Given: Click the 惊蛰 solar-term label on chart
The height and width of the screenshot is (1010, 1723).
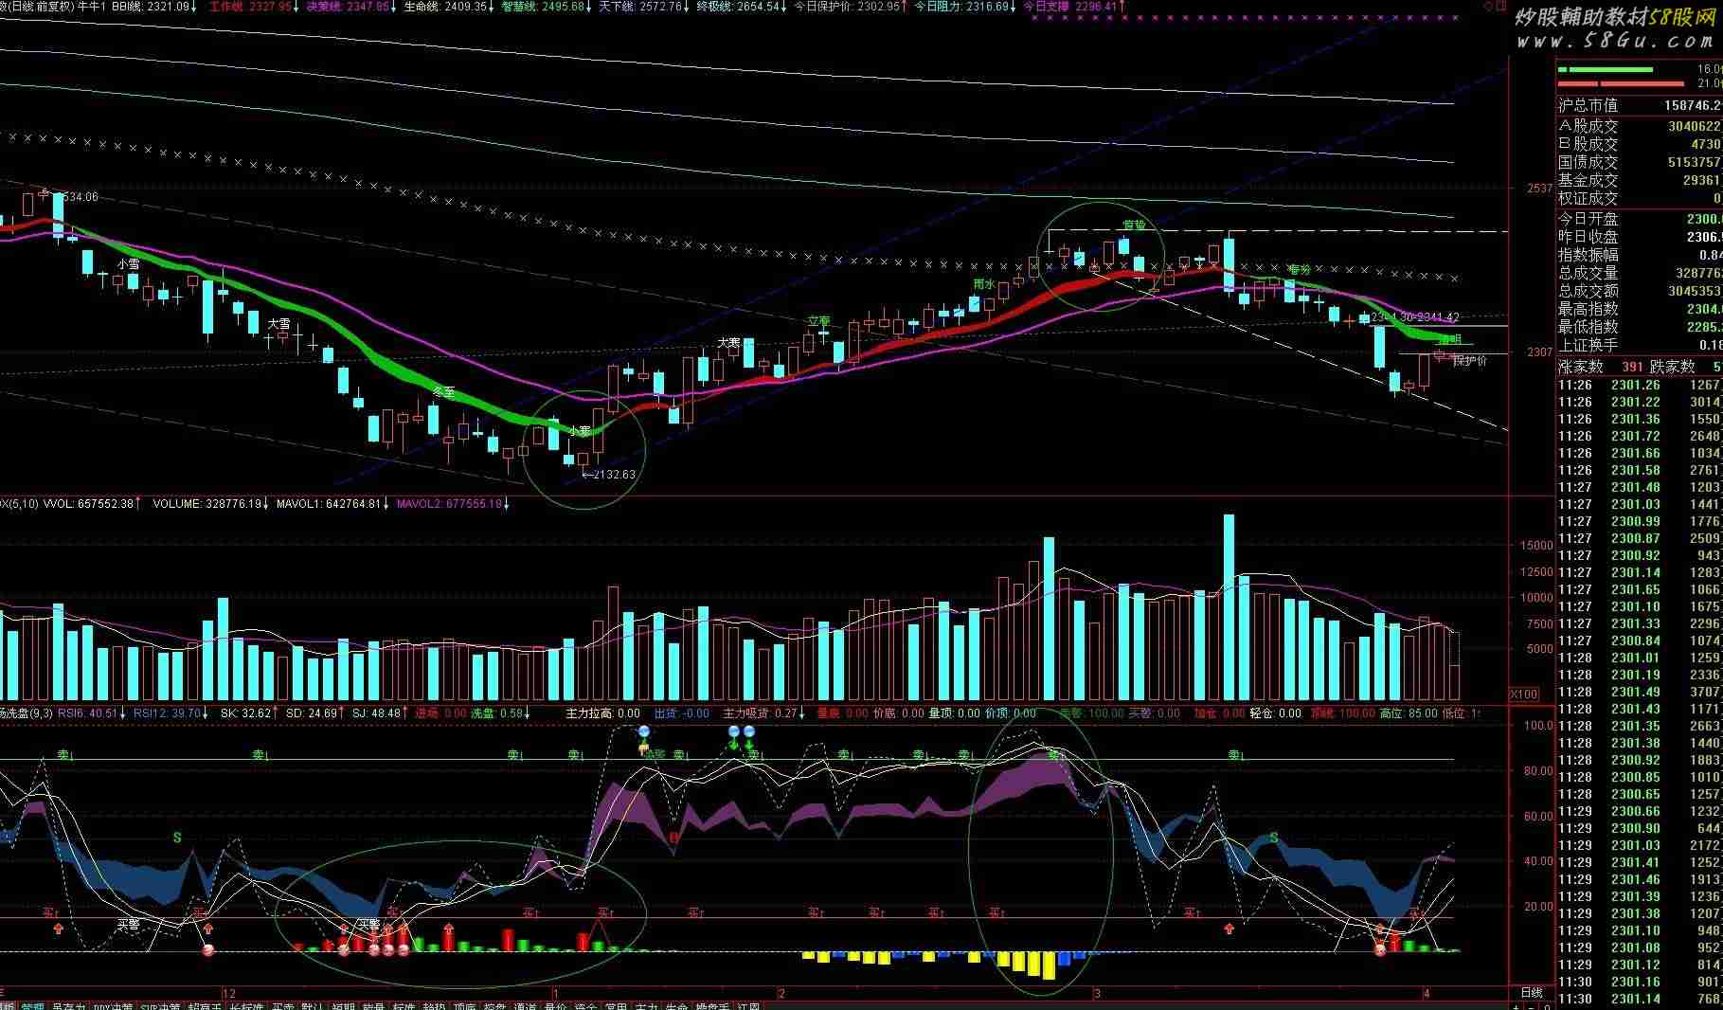Looking at the screenshot, I should click(x=1134, y=225).
